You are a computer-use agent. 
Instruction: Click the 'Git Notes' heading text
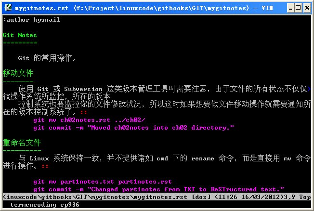(20, 35)
